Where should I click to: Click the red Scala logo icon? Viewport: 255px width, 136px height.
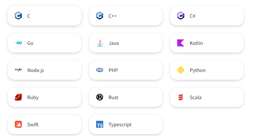point(181,97)
